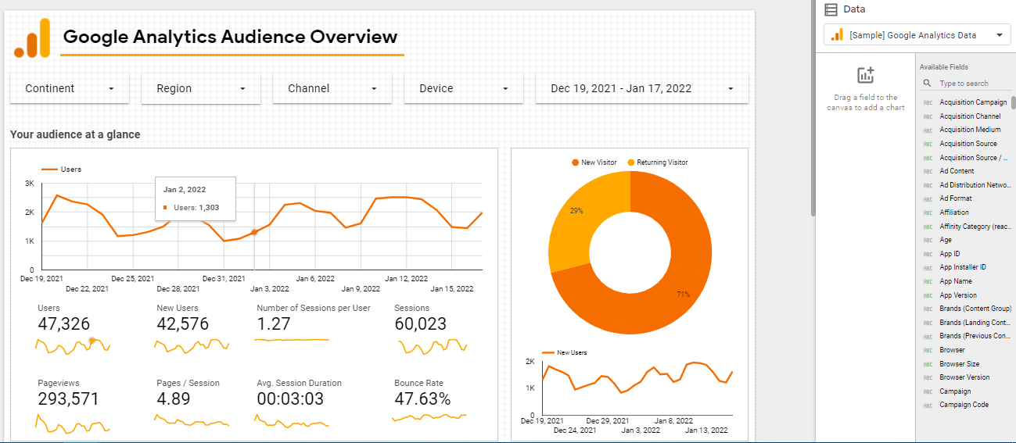Click the report title Google Analytics Audience Overview
Screen dimensions: 1016x443
click(x=230, y=36)
